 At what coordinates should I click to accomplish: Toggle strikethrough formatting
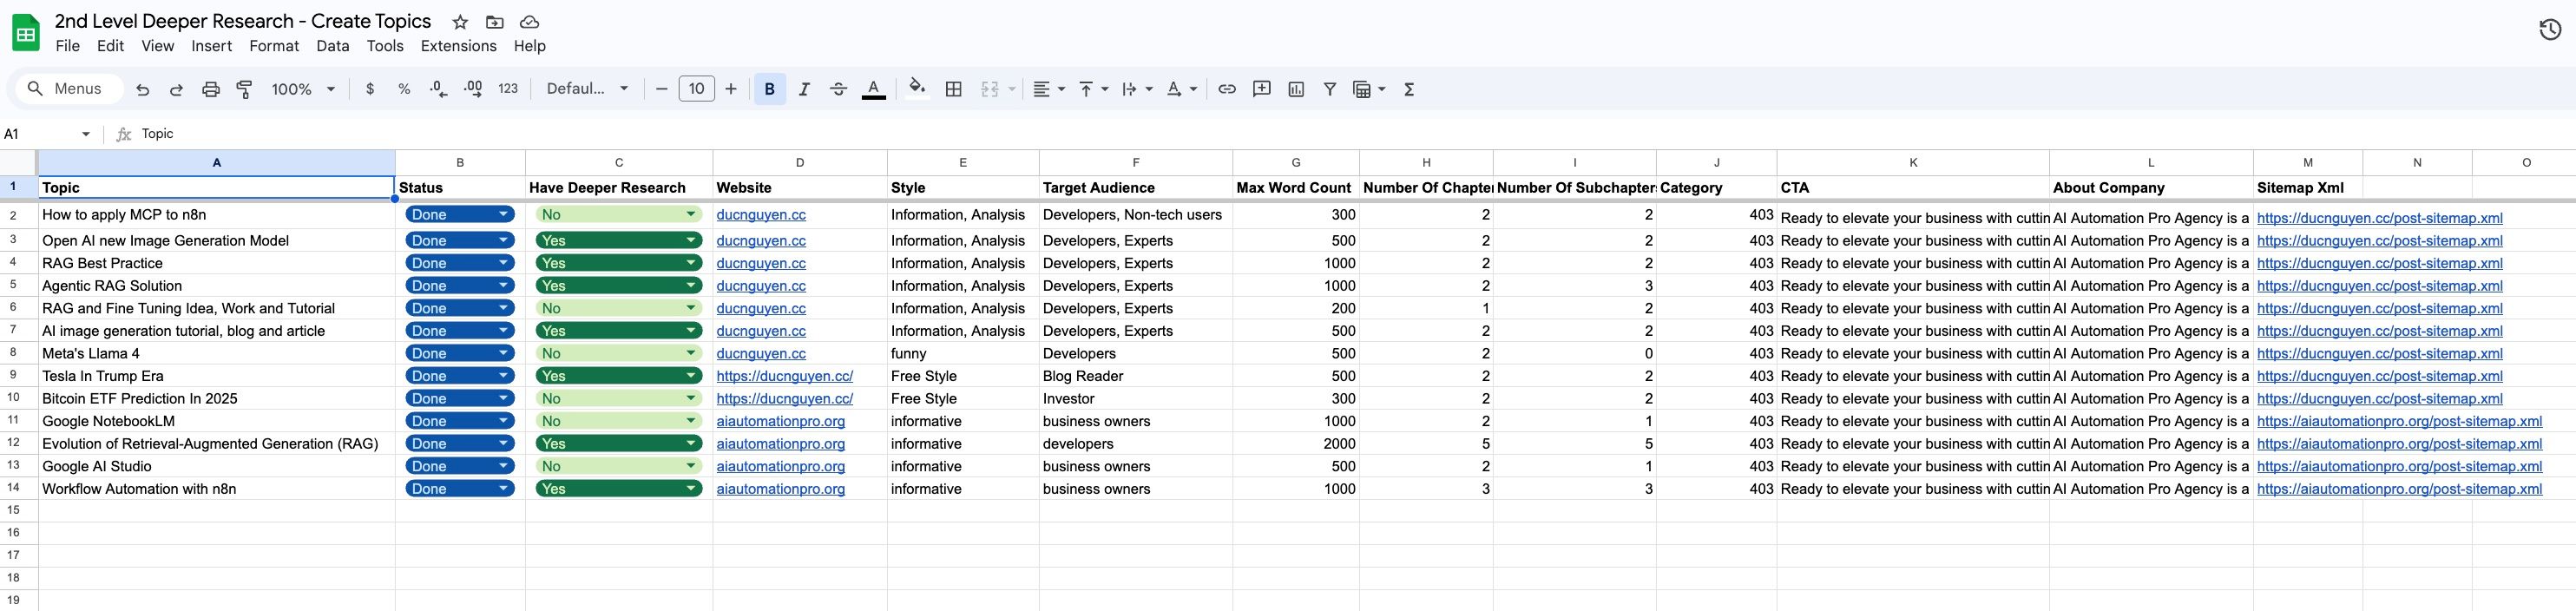[x=838, y=89]
